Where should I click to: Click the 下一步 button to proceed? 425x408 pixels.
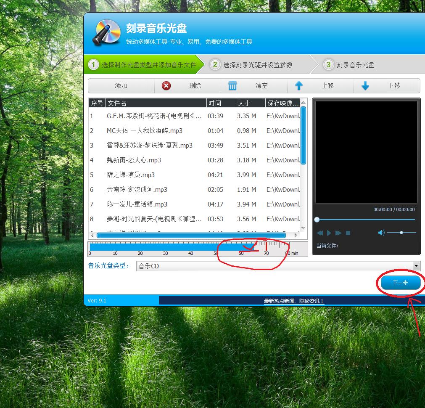click(x=400, y=283)
